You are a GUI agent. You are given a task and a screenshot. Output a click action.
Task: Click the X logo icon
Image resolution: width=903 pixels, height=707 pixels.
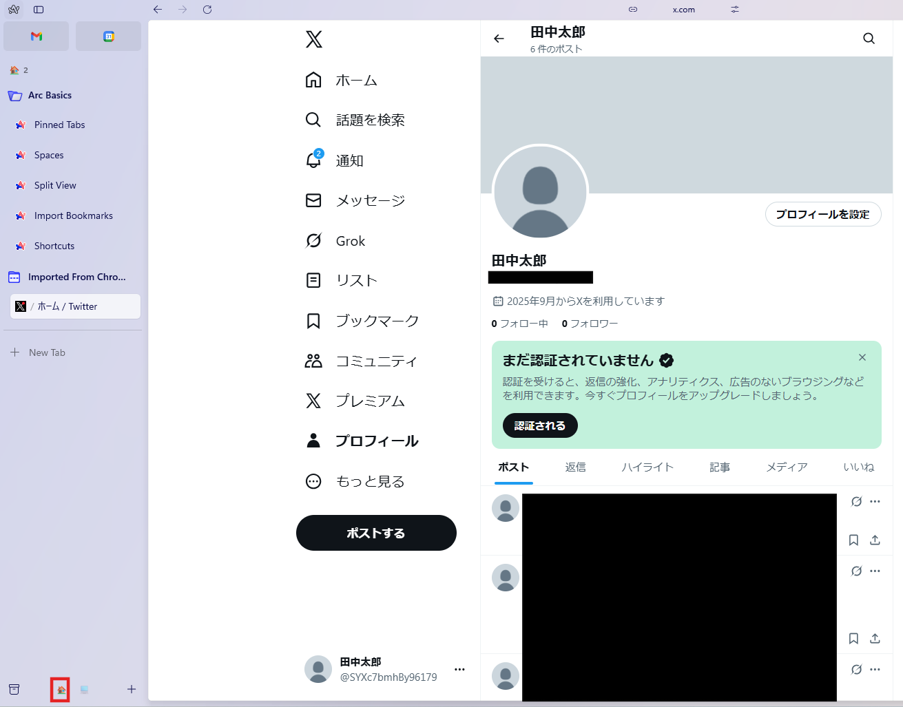313,39
